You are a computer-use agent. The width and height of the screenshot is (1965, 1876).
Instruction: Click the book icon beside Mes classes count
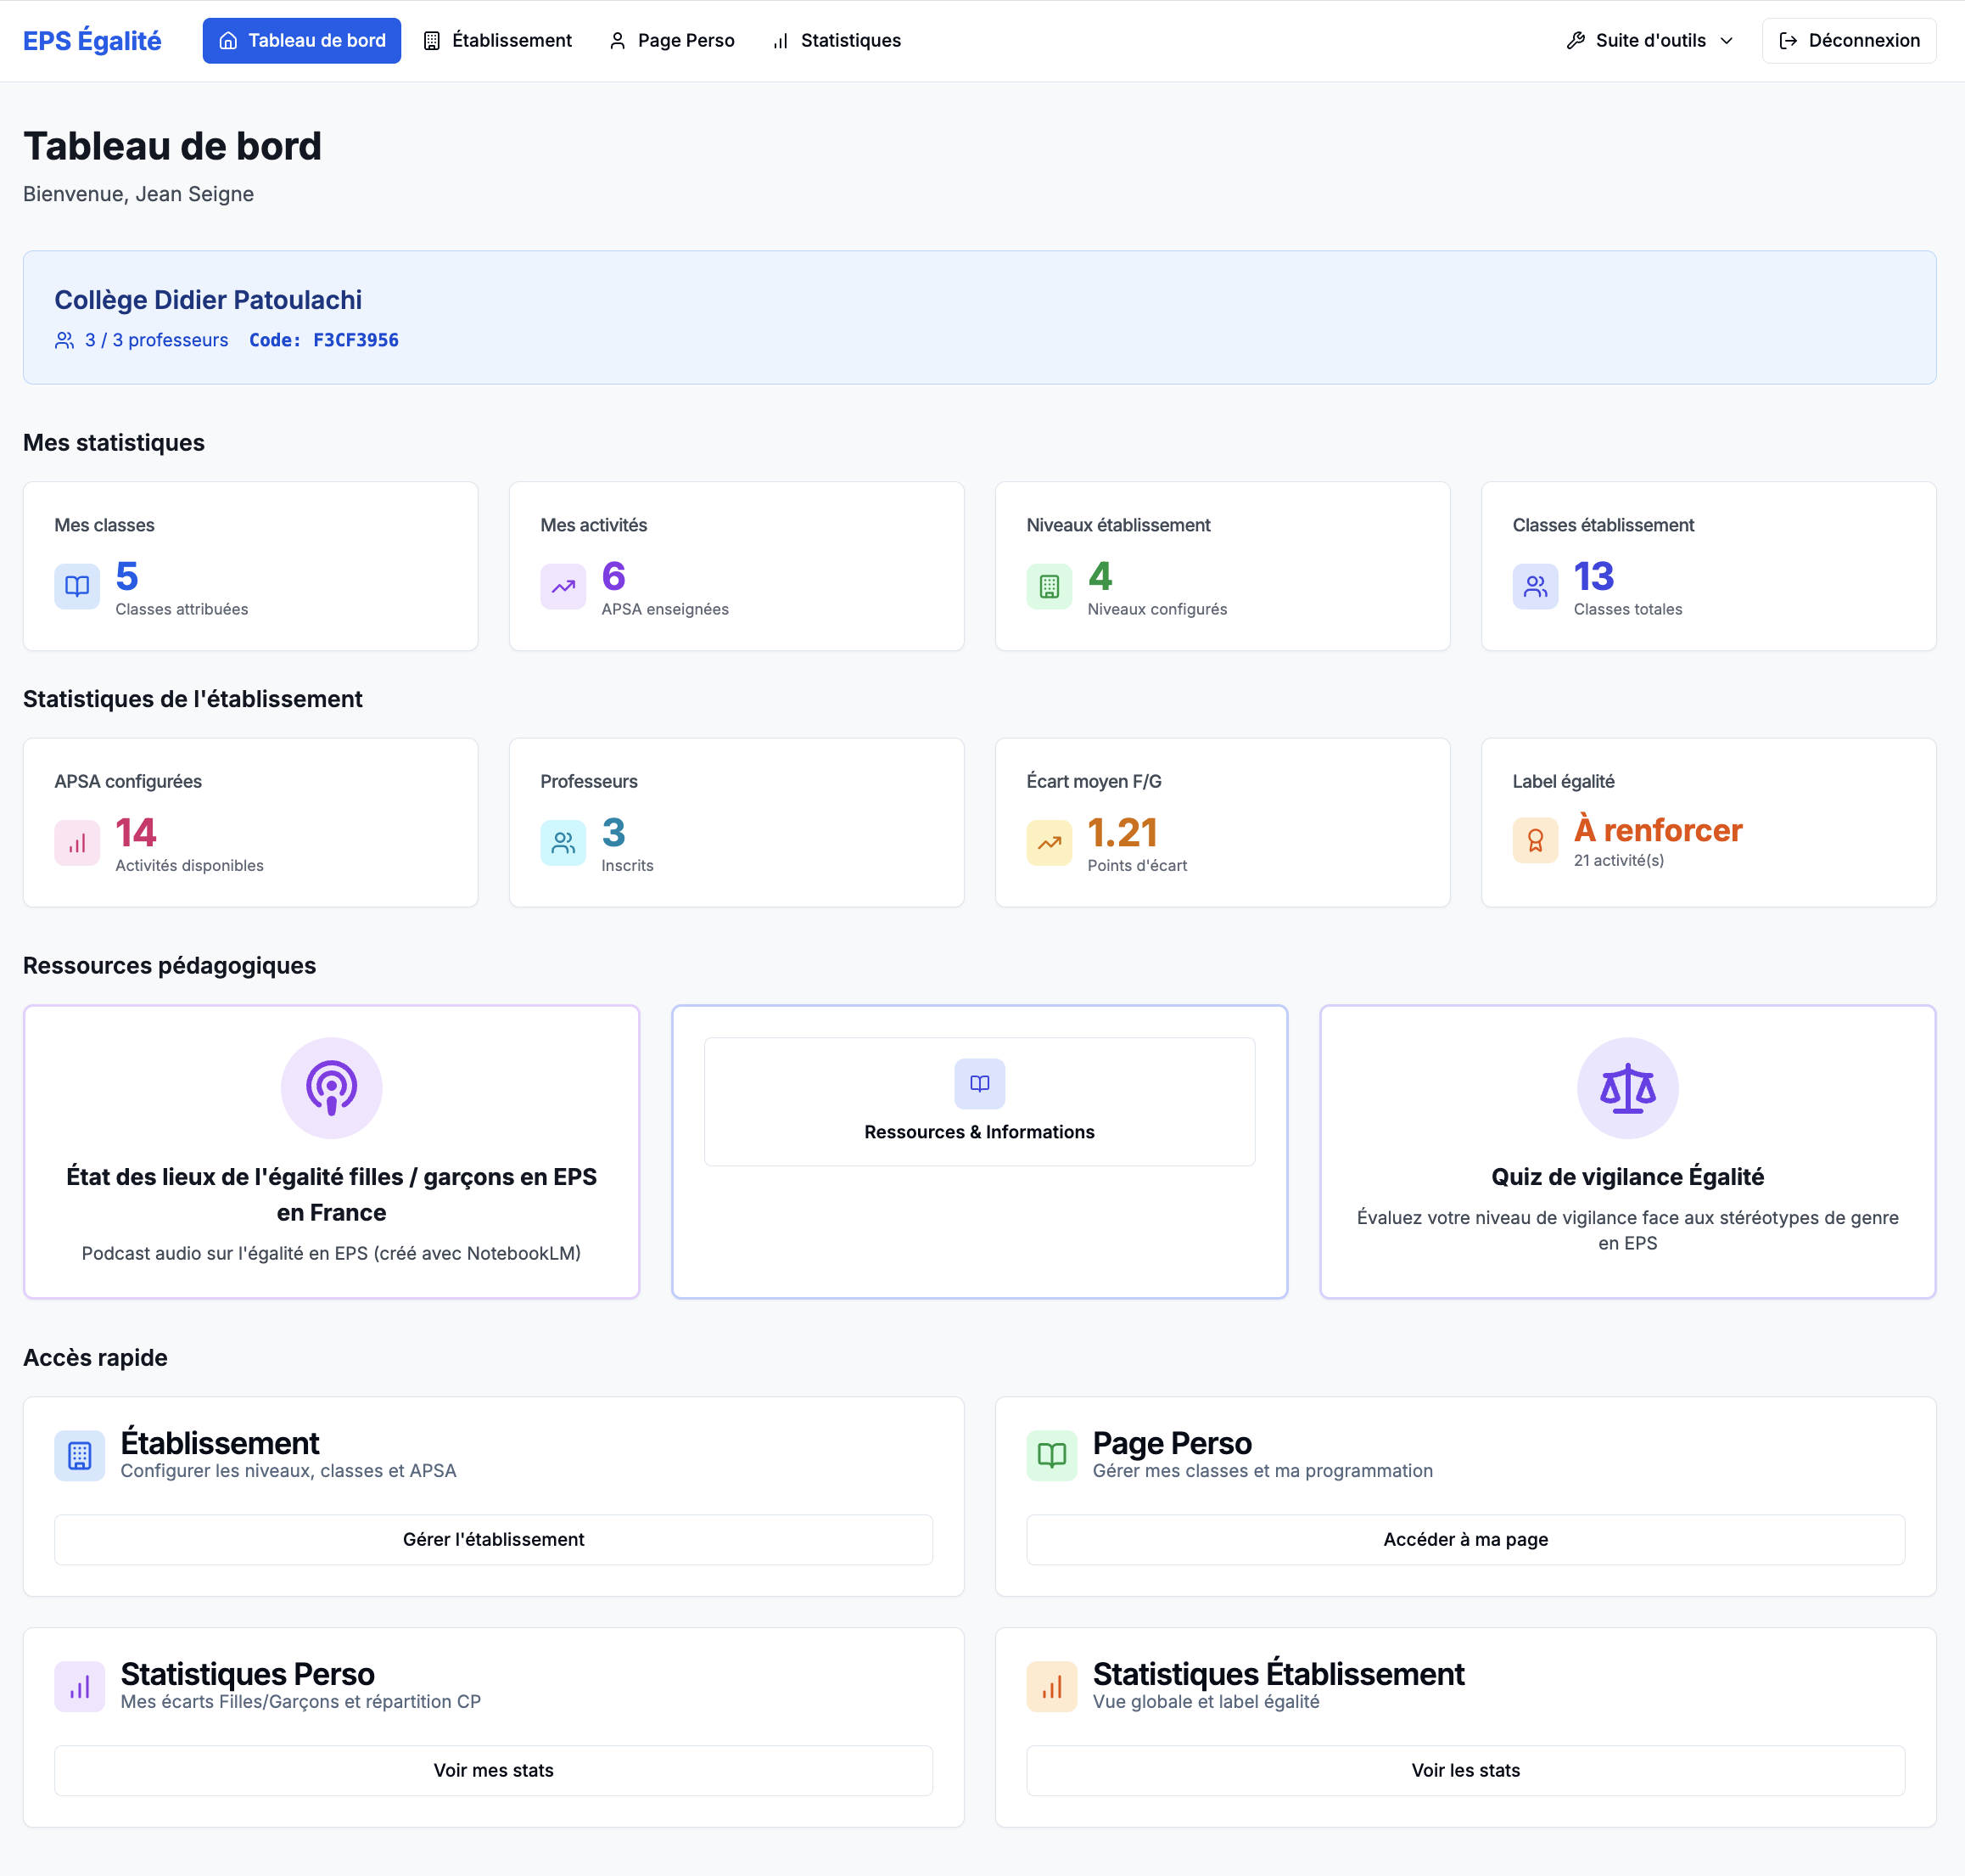pos(77,586)
